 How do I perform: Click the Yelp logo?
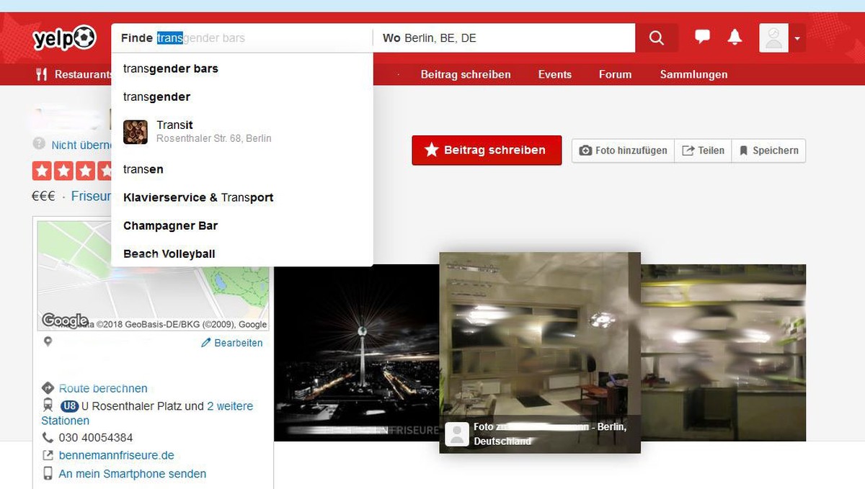(63, 37)
